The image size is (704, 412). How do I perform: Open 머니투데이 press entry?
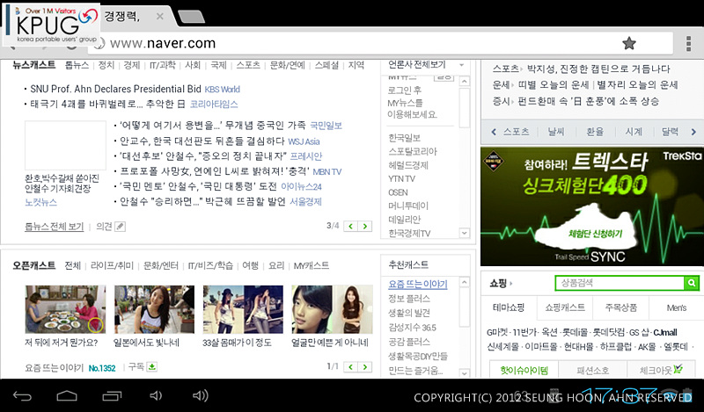click(x=408, y=206)
